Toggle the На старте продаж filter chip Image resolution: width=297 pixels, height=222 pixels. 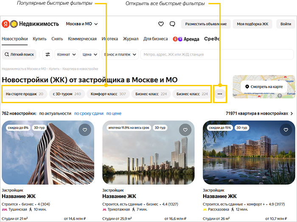click(x=25, y=94)
